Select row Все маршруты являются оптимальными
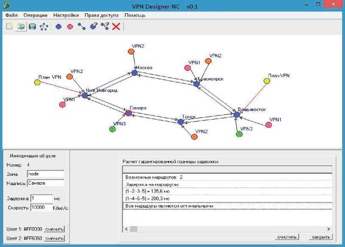 point(227,206)
